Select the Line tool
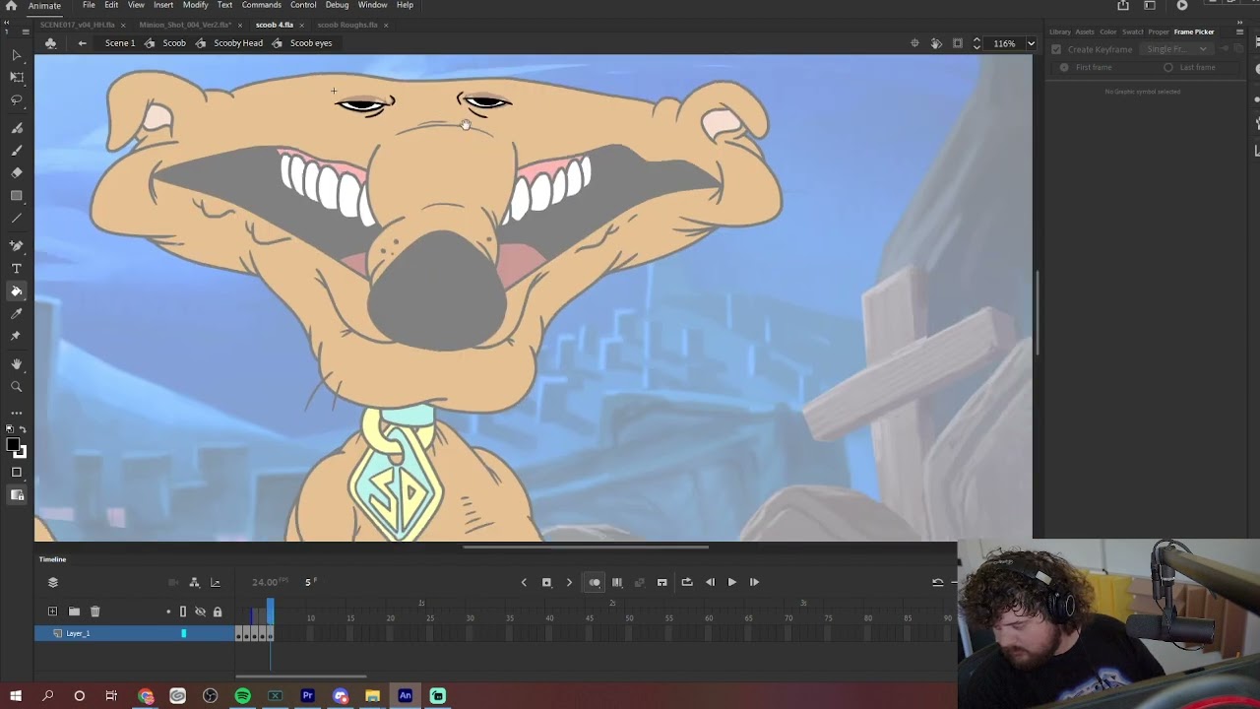 pyautogui.click(x=17, y=219)
